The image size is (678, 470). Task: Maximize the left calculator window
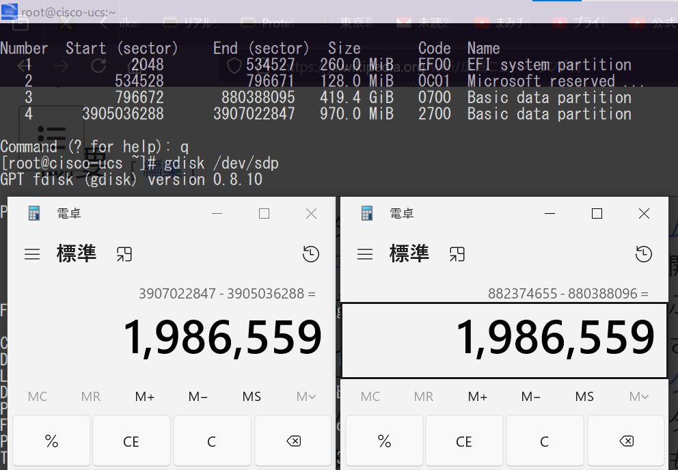click(x=264, y=213)
